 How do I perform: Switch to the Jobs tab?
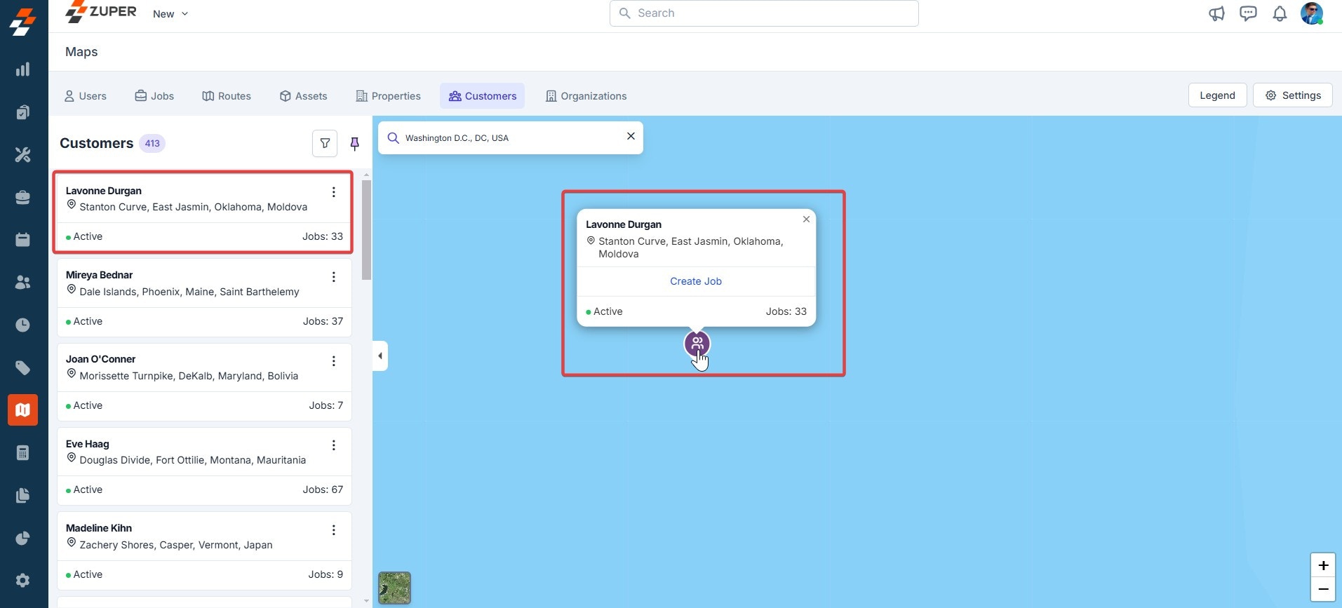tap(154, 96)
